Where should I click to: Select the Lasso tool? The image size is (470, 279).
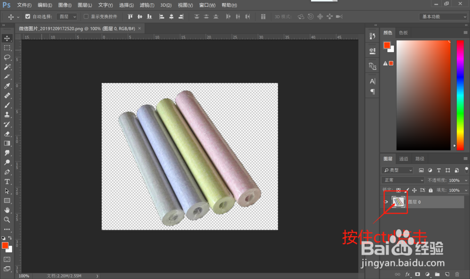click(x=7, y=57)
